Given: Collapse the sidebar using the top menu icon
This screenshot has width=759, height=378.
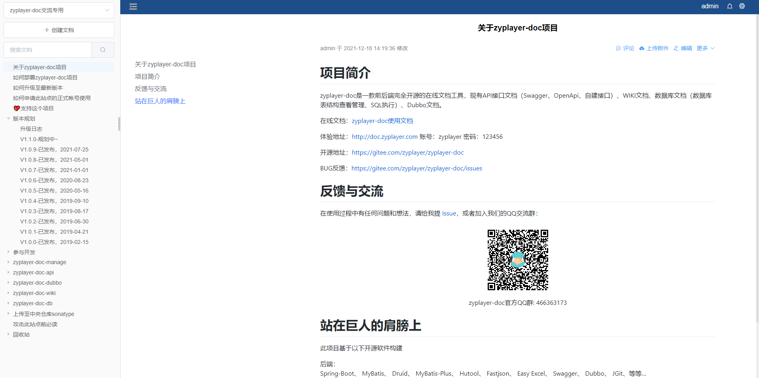Looking at the screenshot, I should (x=133, y=7).
